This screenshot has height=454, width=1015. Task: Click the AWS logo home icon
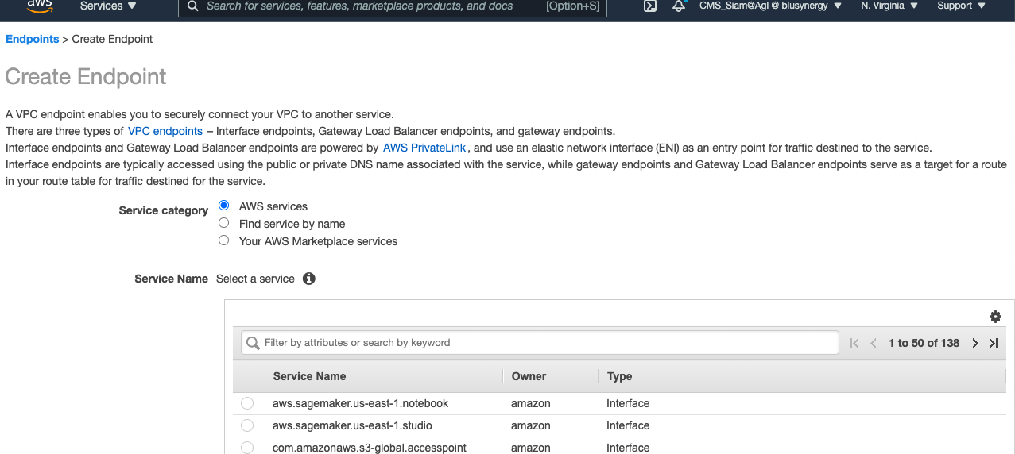pos(40,6)
